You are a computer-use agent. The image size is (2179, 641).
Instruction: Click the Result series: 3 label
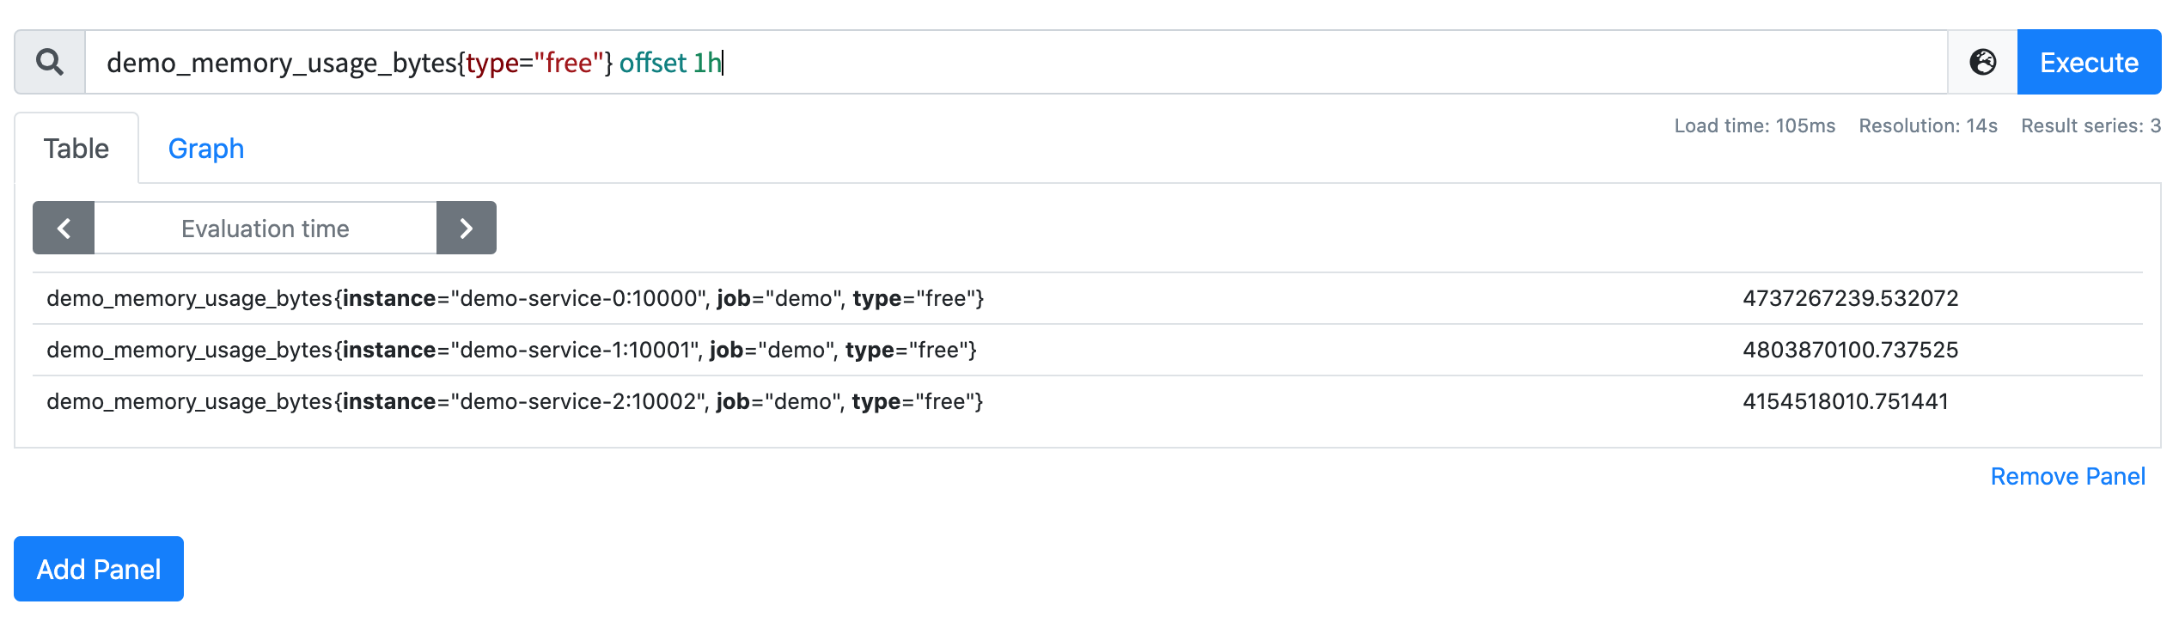[x=2090, y=125]
